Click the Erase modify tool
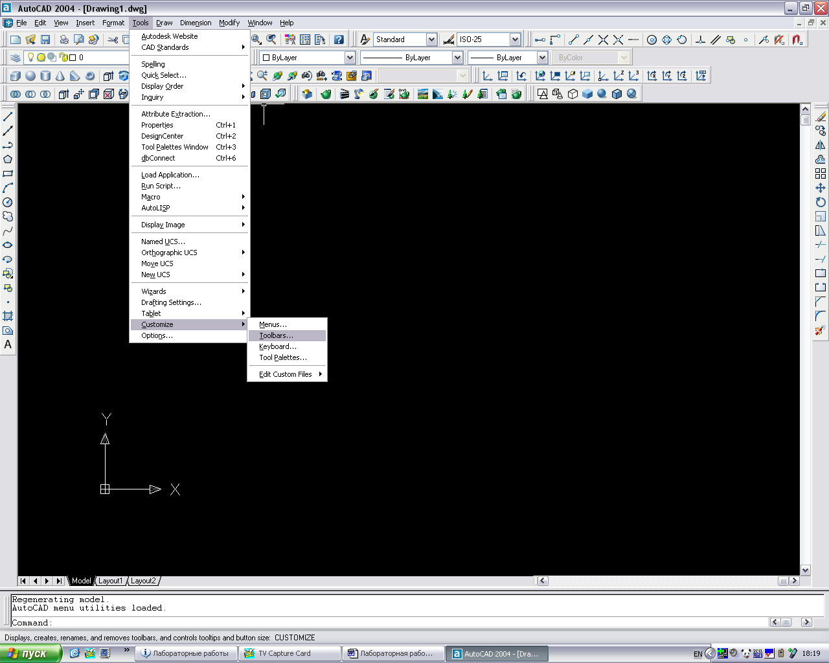 [x=821, y=117]
